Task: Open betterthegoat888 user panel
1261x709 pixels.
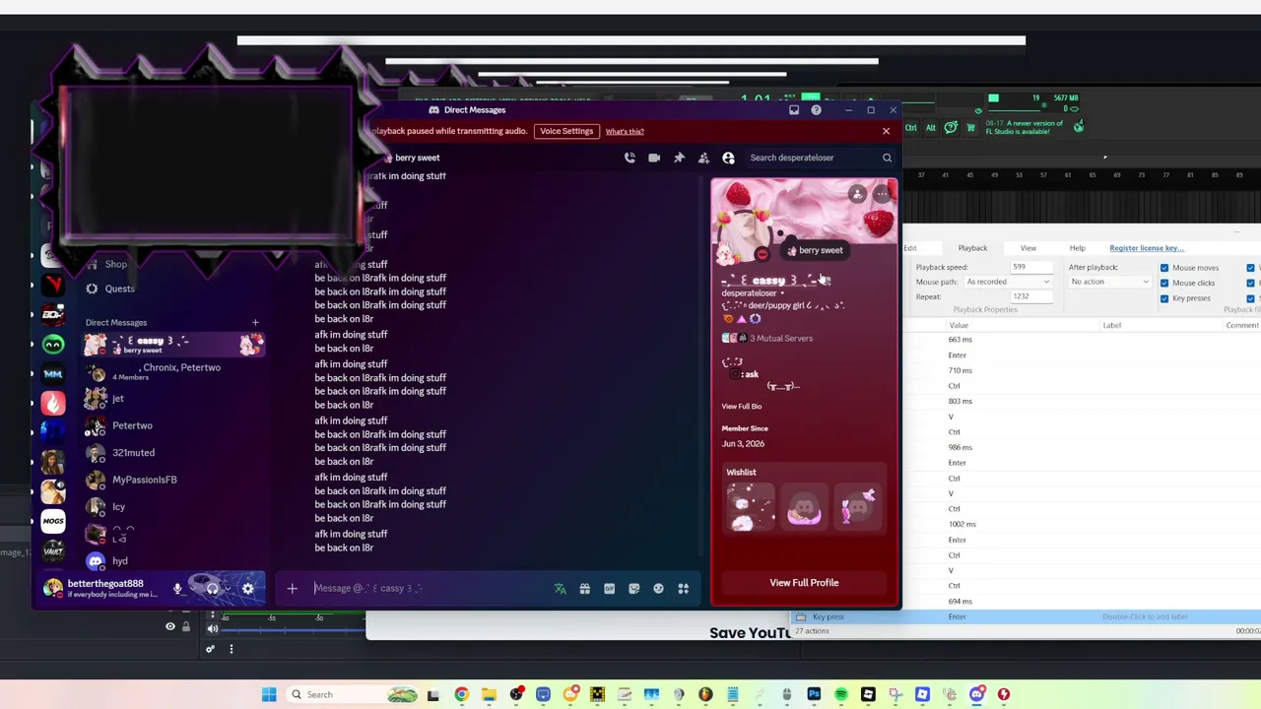Action: tap(101, 588)
